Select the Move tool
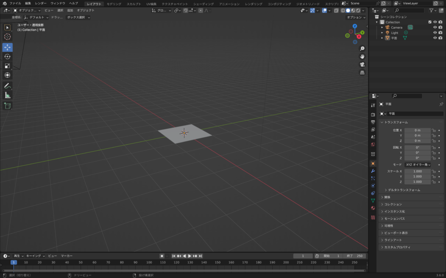Screen dimensions: 446x278 coord(7,47)
